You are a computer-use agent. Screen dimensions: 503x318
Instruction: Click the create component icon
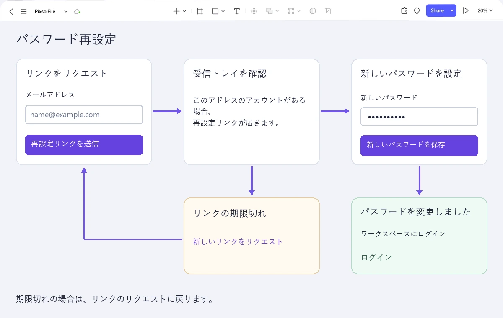pos(254,11)
